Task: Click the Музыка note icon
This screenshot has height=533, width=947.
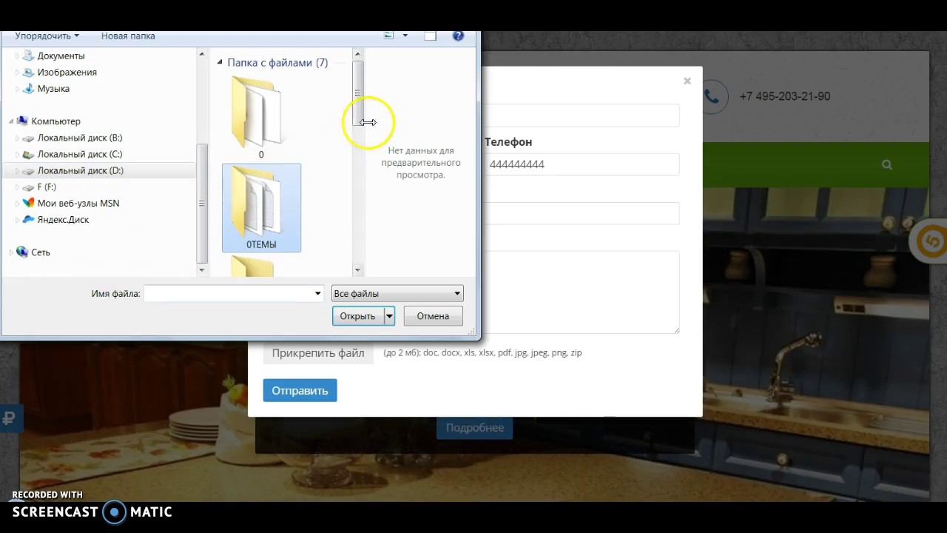Action: point(28,88)
